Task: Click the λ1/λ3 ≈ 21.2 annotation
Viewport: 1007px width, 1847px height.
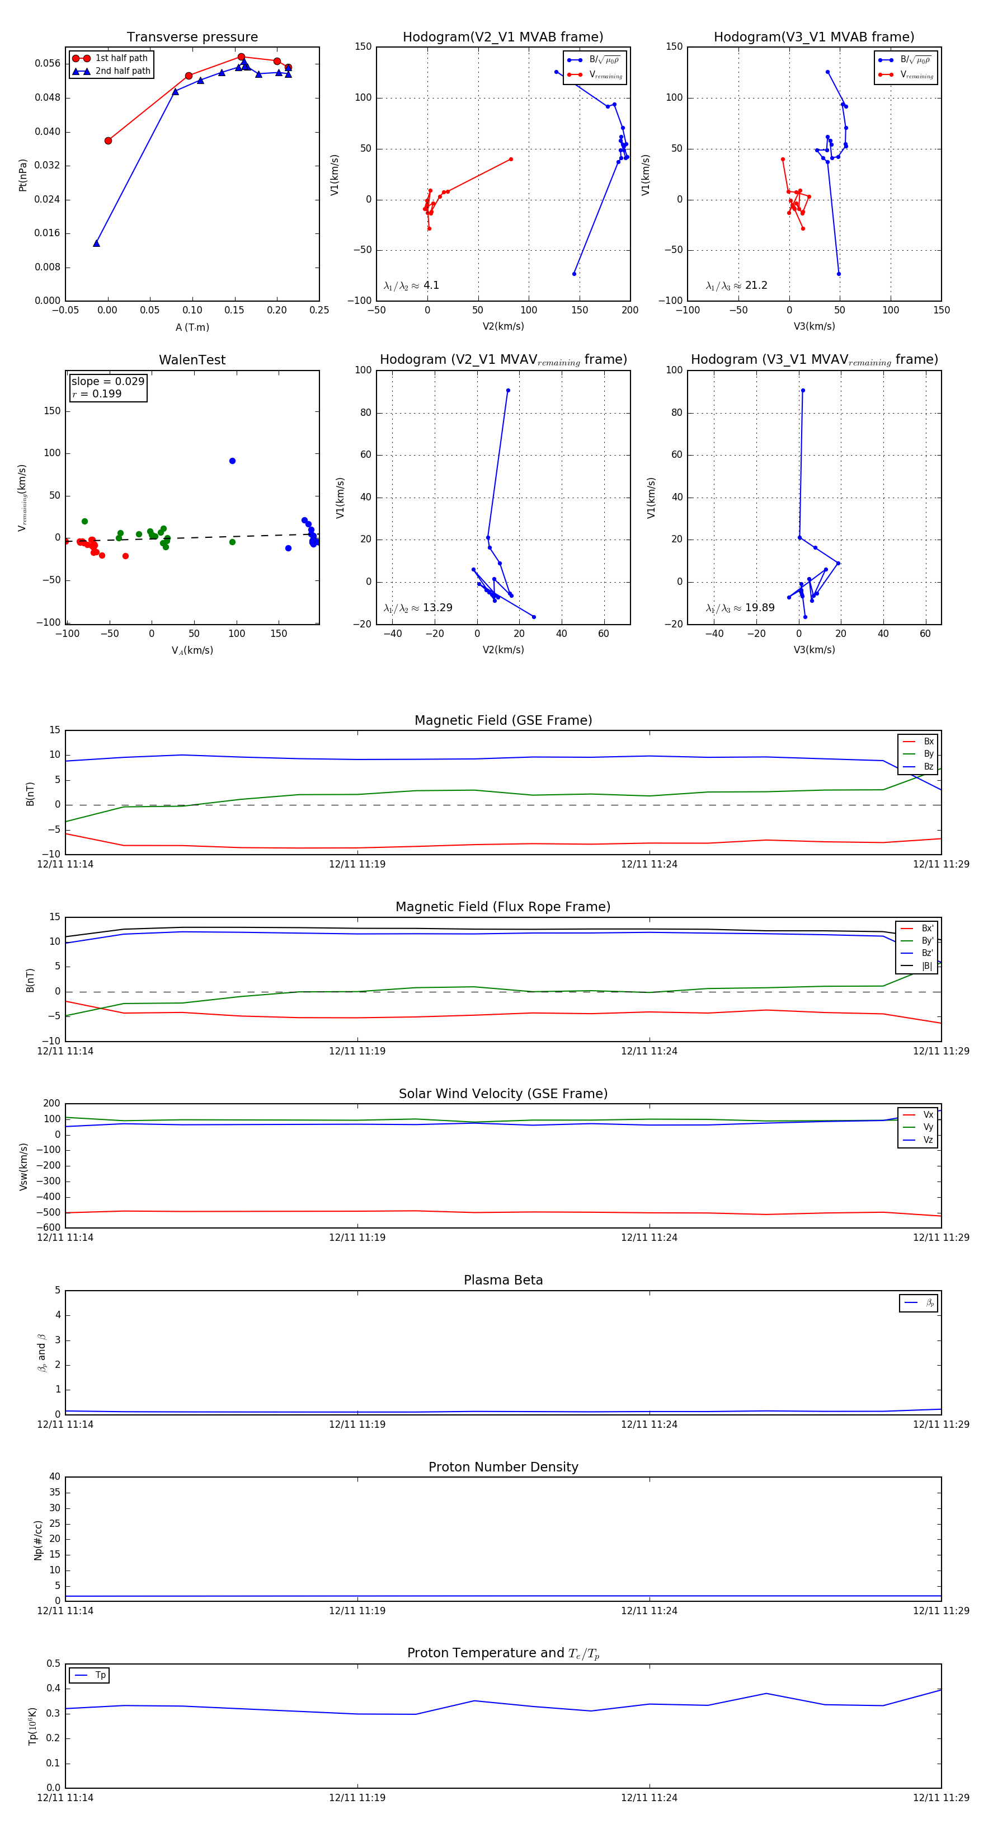Action: click(x=736, y=285)
